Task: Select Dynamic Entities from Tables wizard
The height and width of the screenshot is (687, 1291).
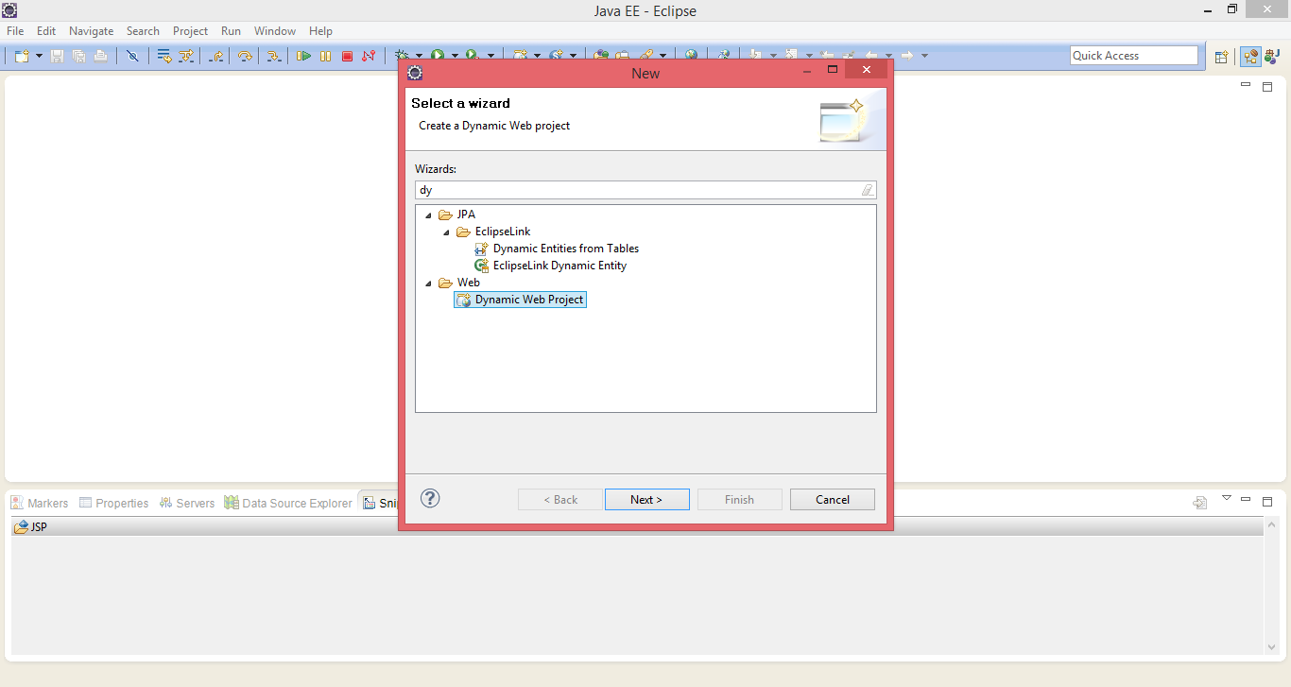Action: tap(565, 248)
